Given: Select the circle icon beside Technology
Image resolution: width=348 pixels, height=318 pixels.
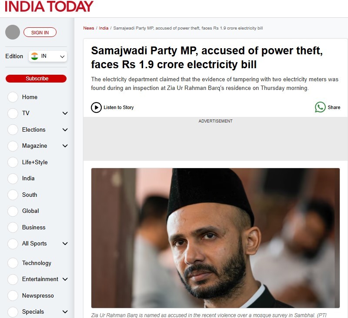Looking at the screenshot, I should [x=13, y=263].
